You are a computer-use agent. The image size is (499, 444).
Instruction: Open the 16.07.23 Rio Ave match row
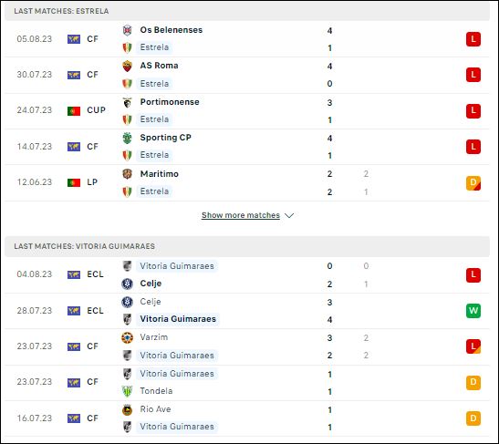(x=247, y=418)
